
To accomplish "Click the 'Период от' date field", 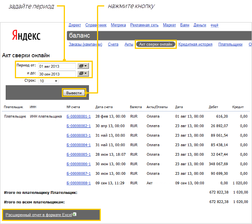I will (x=57, y=66).
